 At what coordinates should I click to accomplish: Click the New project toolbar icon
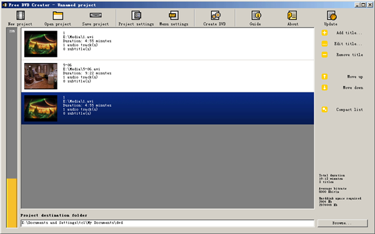(x=21, y=15)
